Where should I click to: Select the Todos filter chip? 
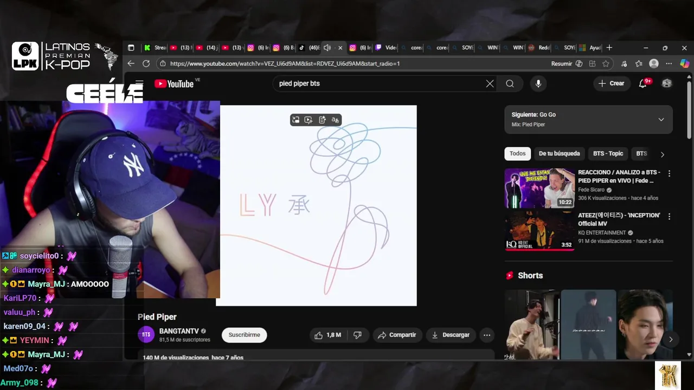pyautogui.click(x=517, y=153)
